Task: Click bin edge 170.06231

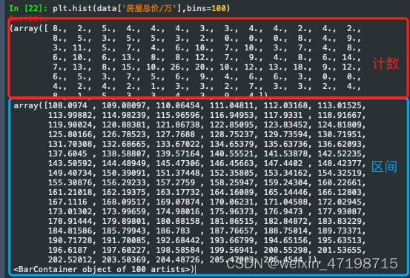Action: tap(231, 202)
